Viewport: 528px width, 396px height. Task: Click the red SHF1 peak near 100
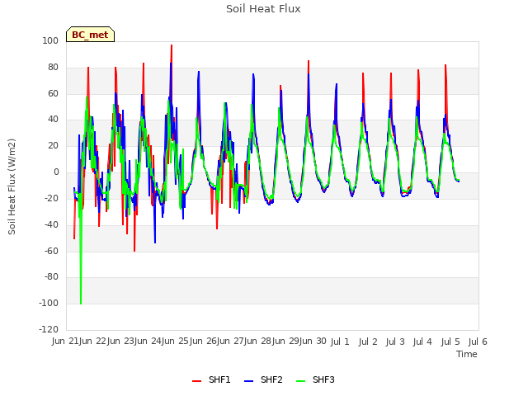[172, 45]
